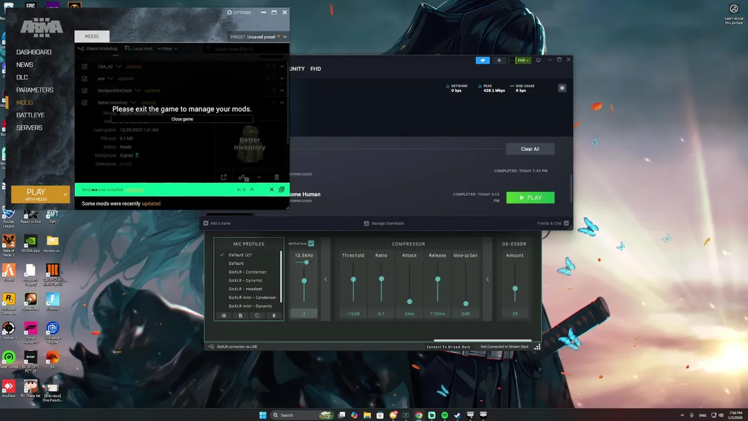Open the Wallpaper Engine desktop shortcut
The width and height of the screenshot is (748, 421).
click(53, 333)
